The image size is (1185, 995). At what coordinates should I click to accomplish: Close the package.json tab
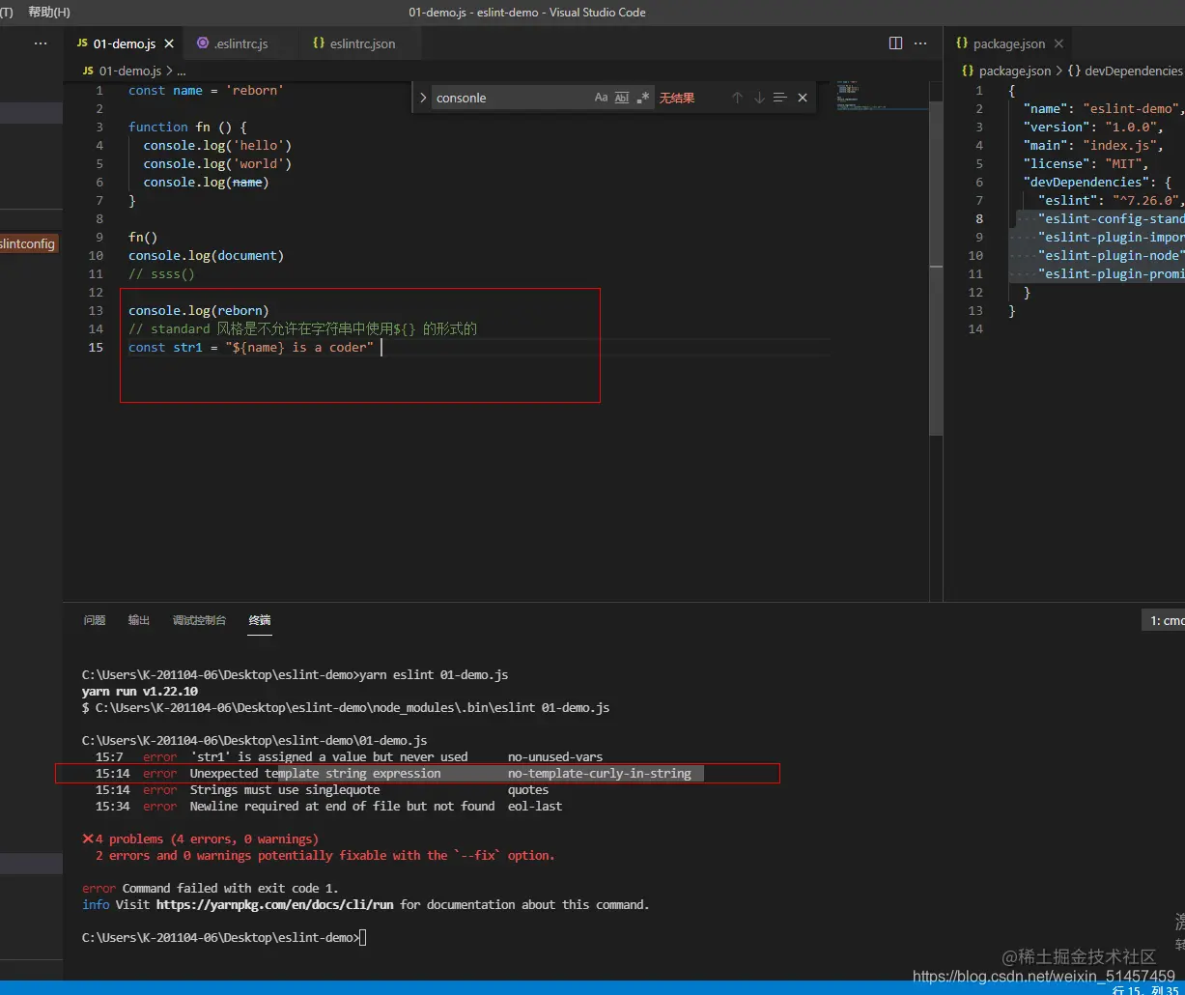[x=1058, y=43]
